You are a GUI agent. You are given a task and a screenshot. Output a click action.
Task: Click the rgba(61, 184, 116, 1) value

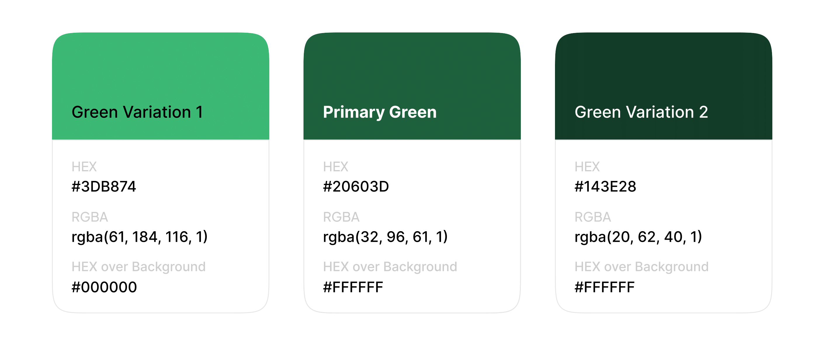140,237
